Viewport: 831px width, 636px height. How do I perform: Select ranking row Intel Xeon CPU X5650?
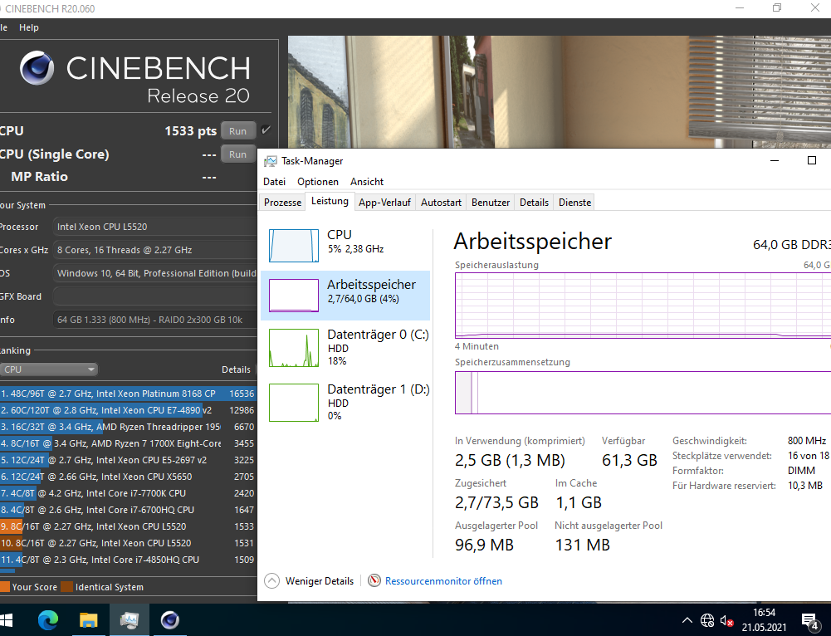(128, 477)
